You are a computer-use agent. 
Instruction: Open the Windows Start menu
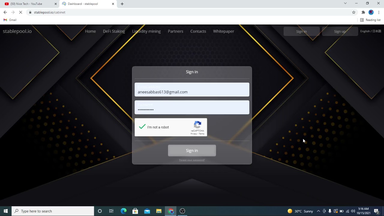pos(6,211)
